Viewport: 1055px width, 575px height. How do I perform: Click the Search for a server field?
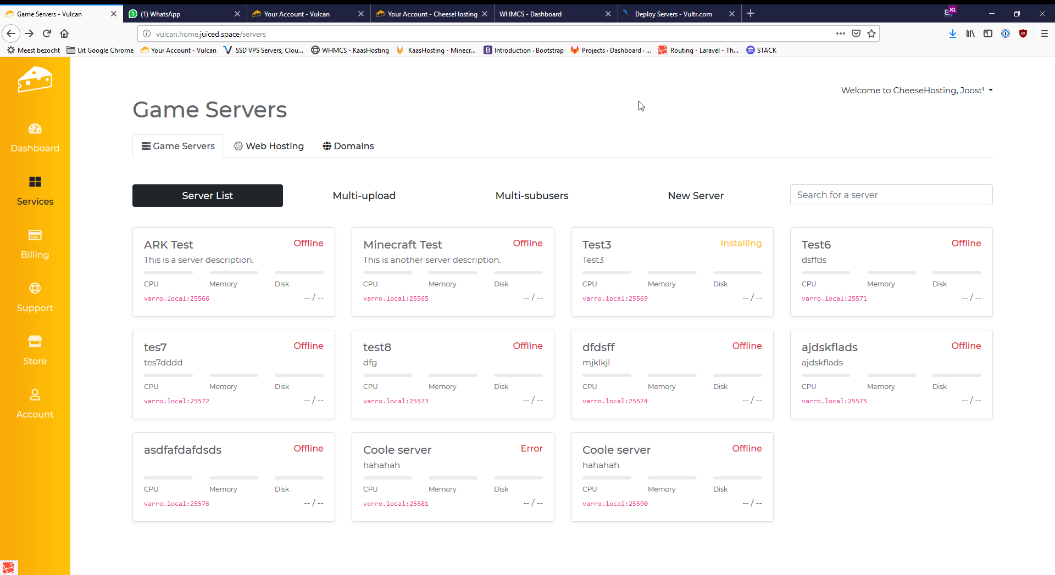pos(891,195)
